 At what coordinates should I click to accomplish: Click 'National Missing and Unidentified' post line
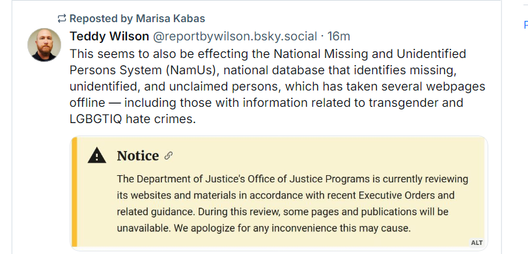370,54
